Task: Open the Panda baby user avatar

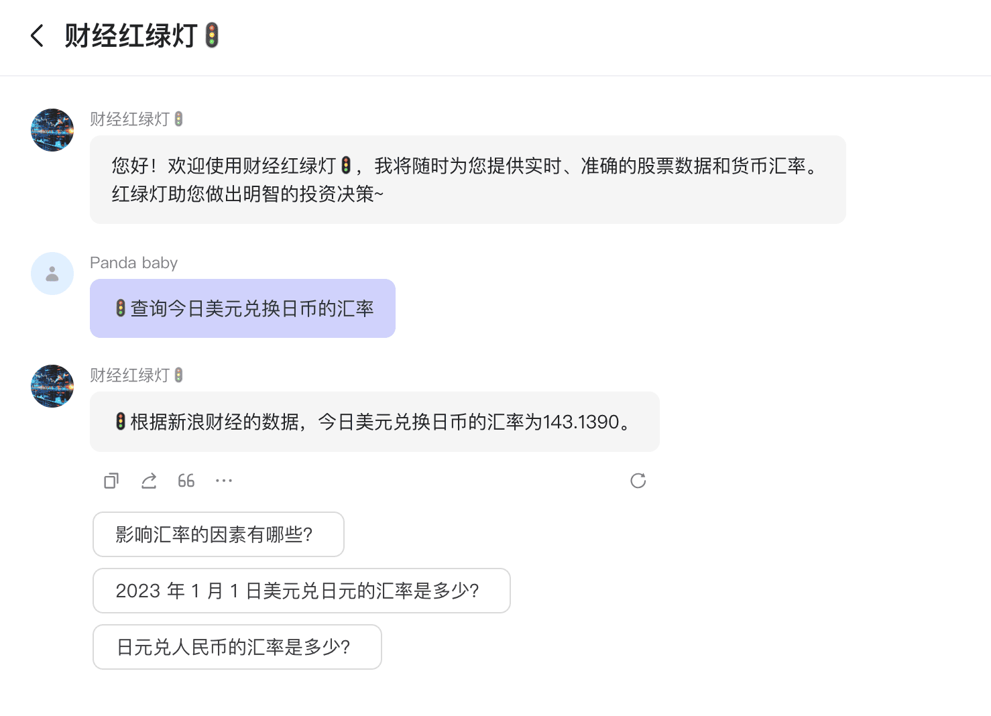Action: tap(52, 274)
